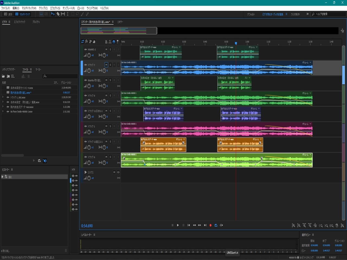Select the Razor tool in the toolbar
This screenshot has width=347, height=260.
[58, 14]
